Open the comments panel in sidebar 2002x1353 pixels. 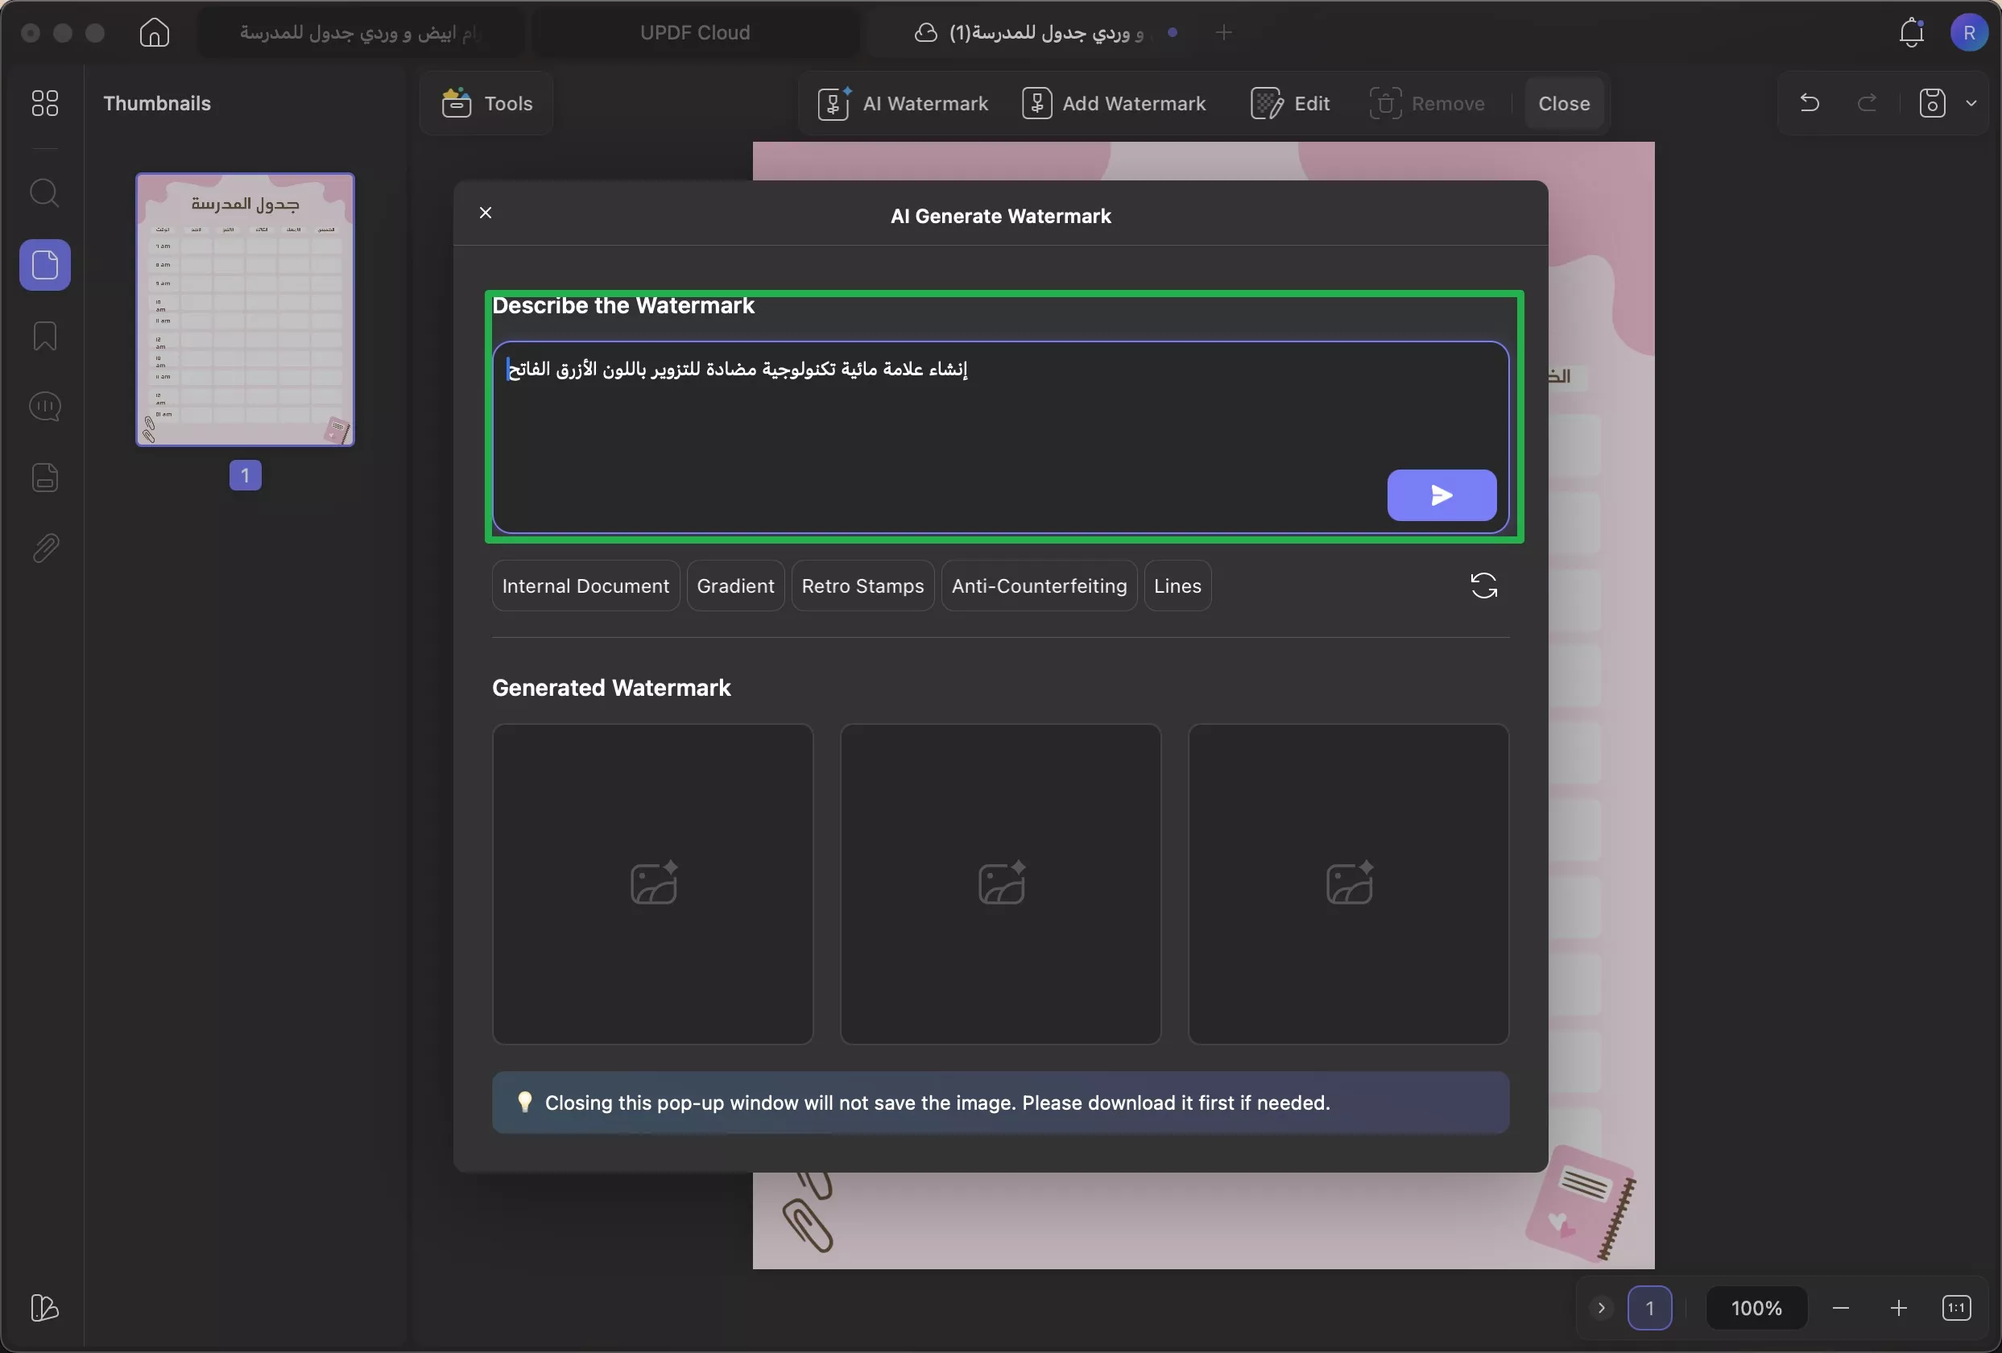(x=45, y=407)
